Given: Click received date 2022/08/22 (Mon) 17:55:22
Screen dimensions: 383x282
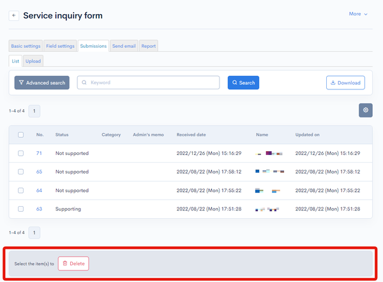Looking at the screenshot, I should click(209, 190).
